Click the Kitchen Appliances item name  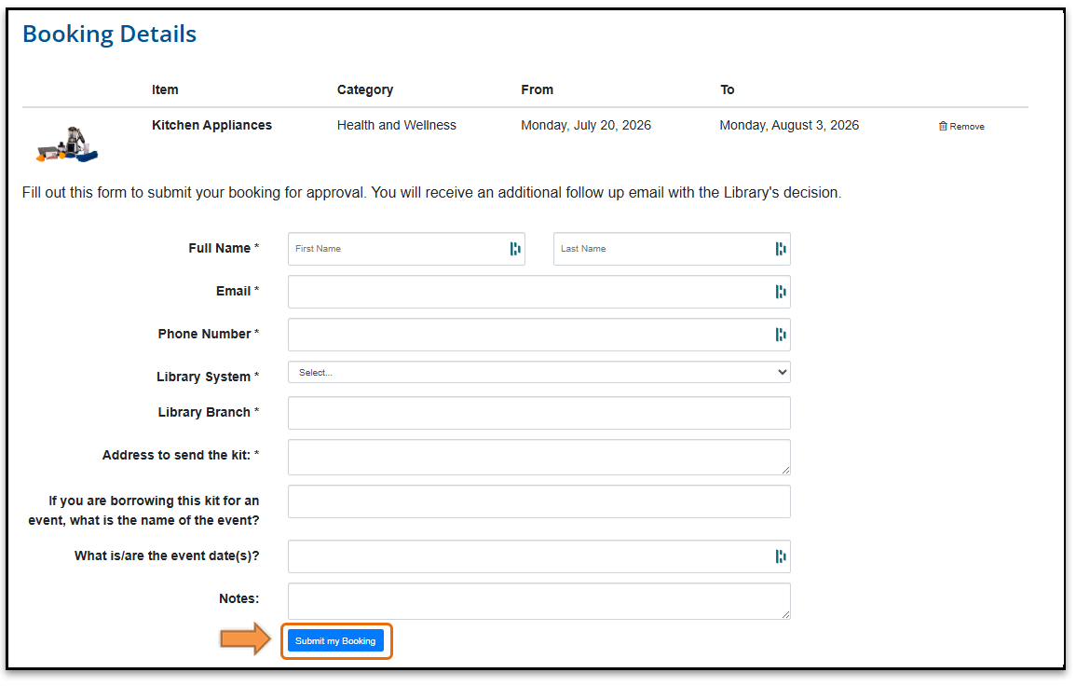coord(211,125)
